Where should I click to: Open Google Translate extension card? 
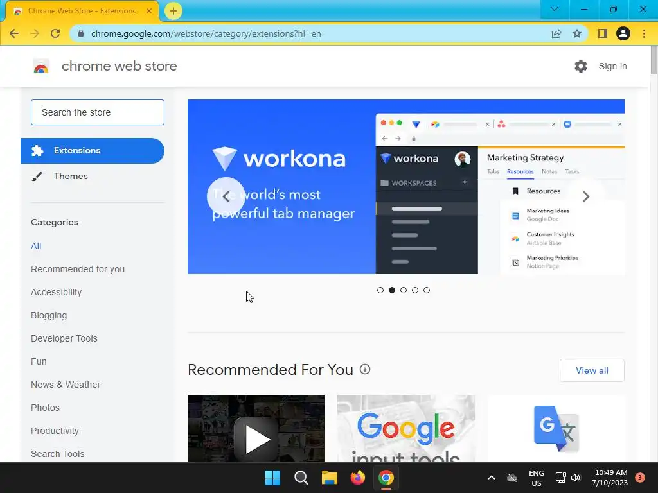click(x=556, y=428)
